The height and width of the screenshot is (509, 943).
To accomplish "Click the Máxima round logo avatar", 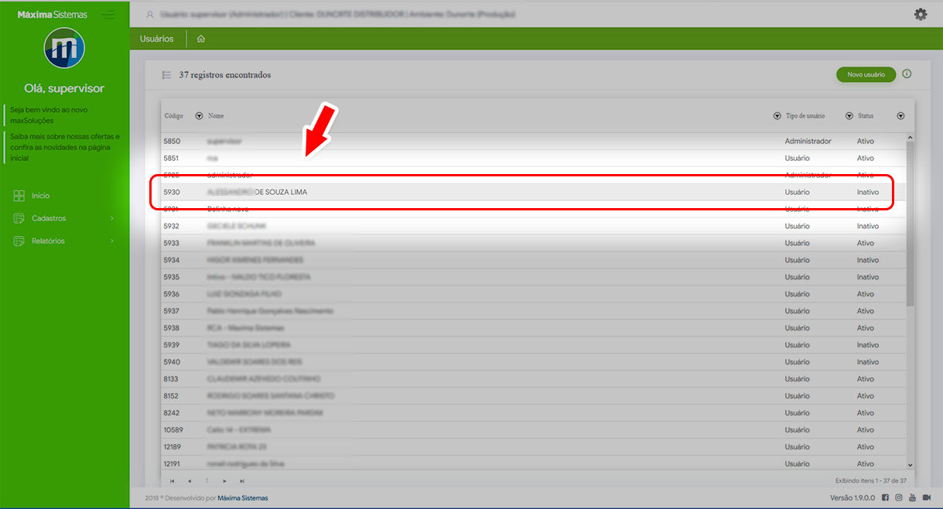I will [64, 49].
